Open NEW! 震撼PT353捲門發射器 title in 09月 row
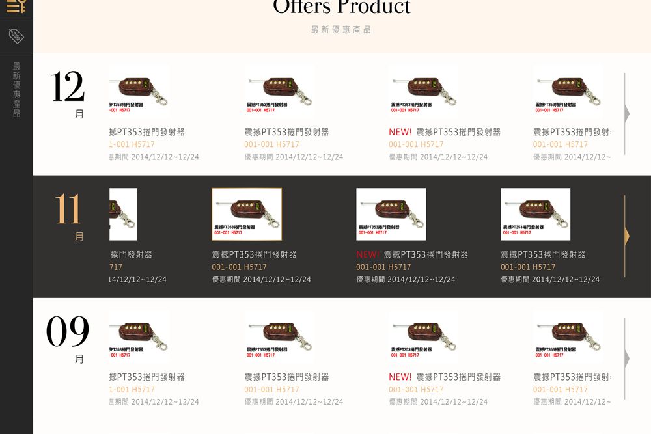Viewport: 651px width, 434px height. tap(445, 377)
